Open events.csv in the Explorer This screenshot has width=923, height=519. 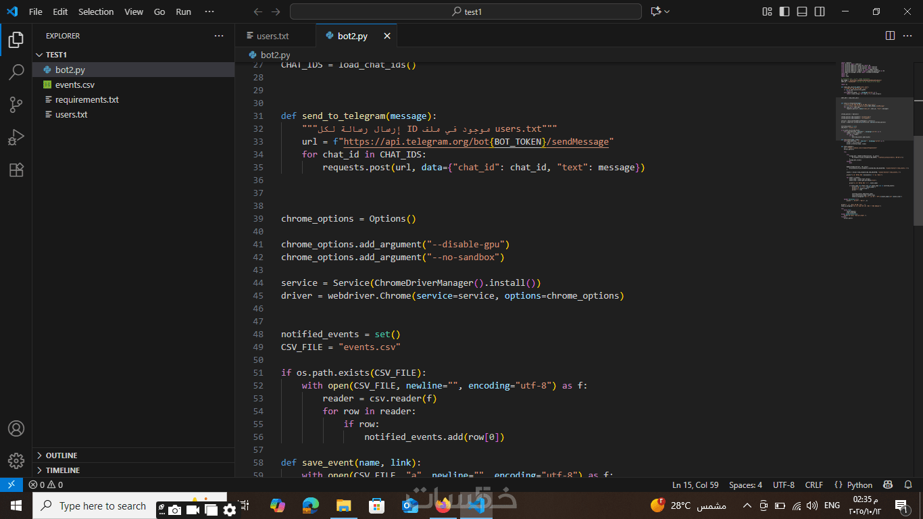(74, 84)
